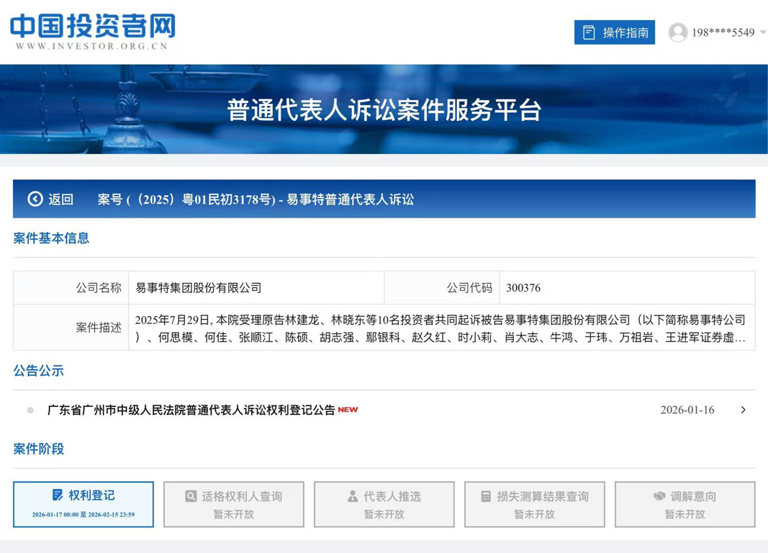Click the WWW.INVESTOR.ORG.CN URL text

91,46
